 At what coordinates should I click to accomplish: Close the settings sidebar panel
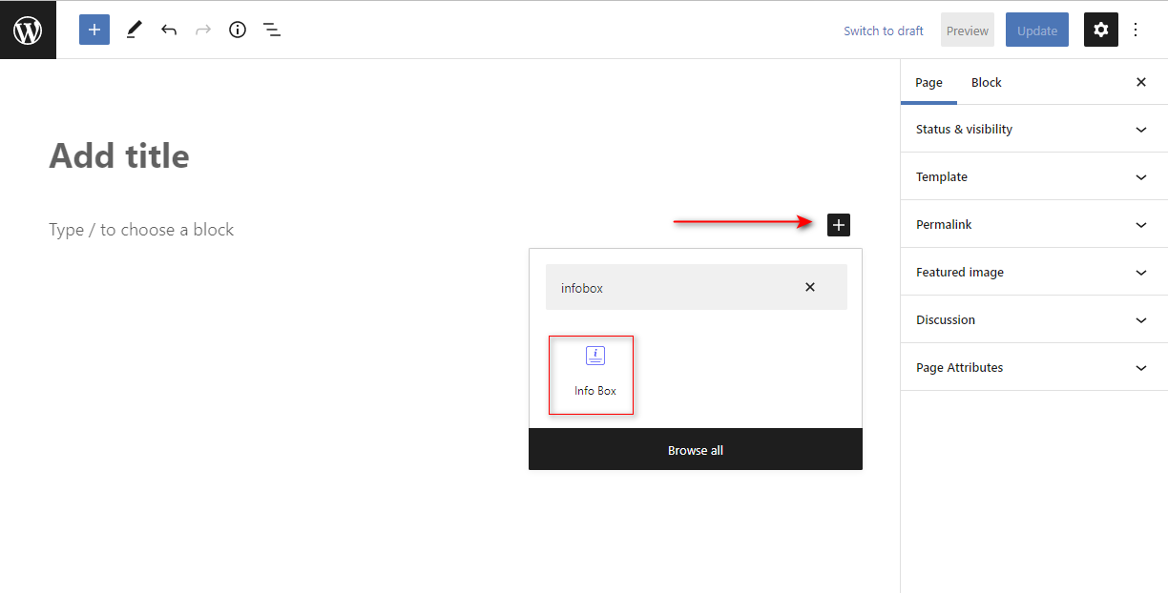1141,82
